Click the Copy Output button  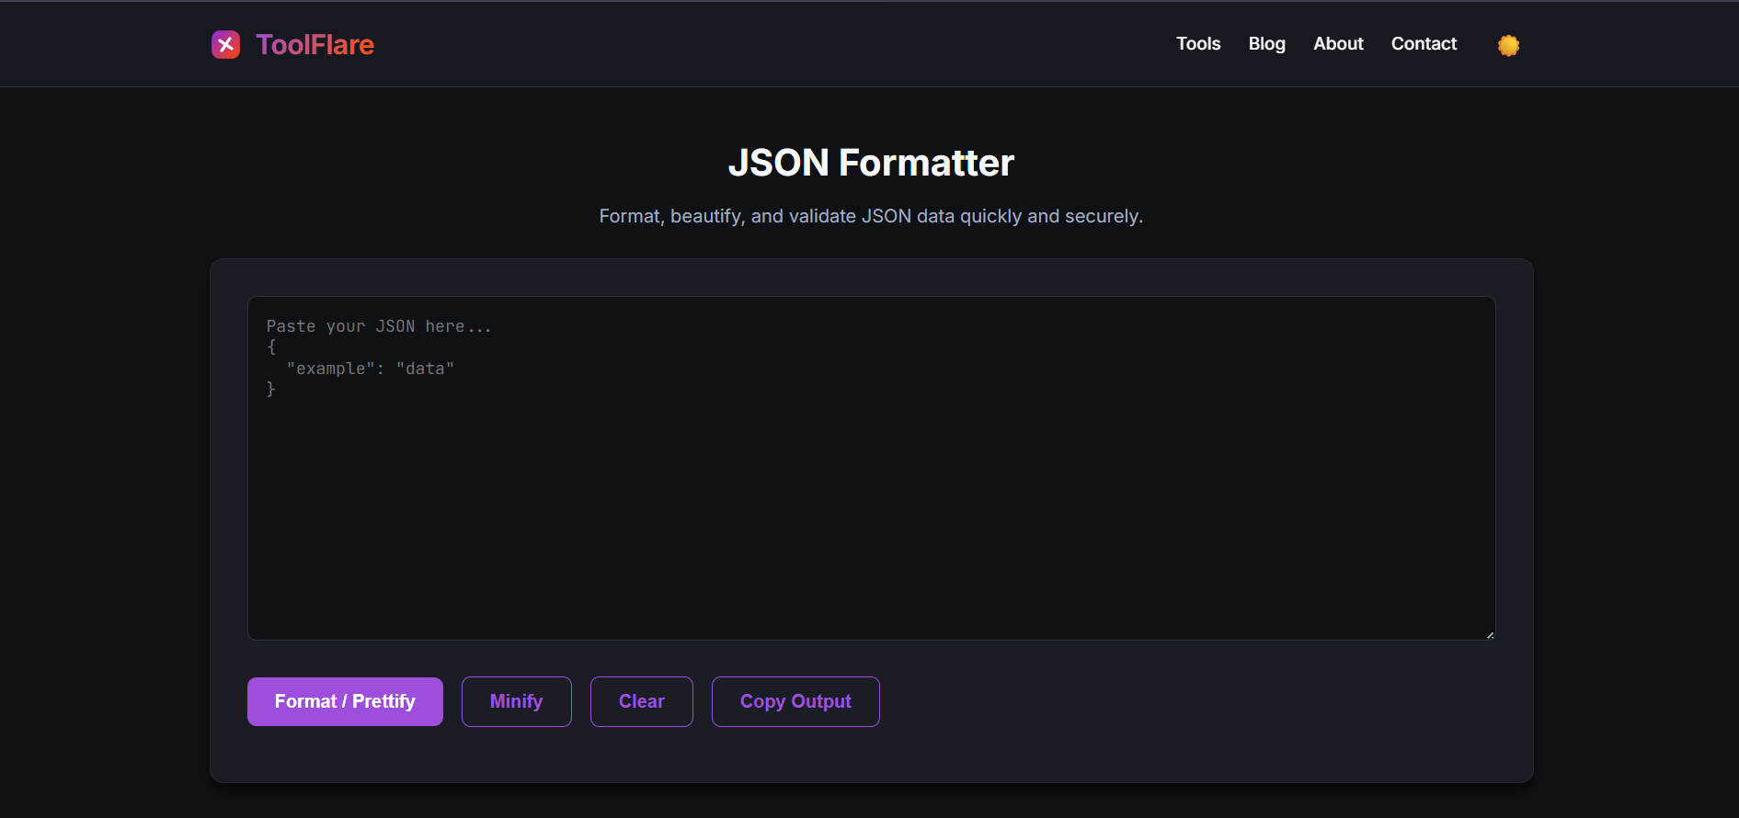pyautogui.click(x=795, y=701)
